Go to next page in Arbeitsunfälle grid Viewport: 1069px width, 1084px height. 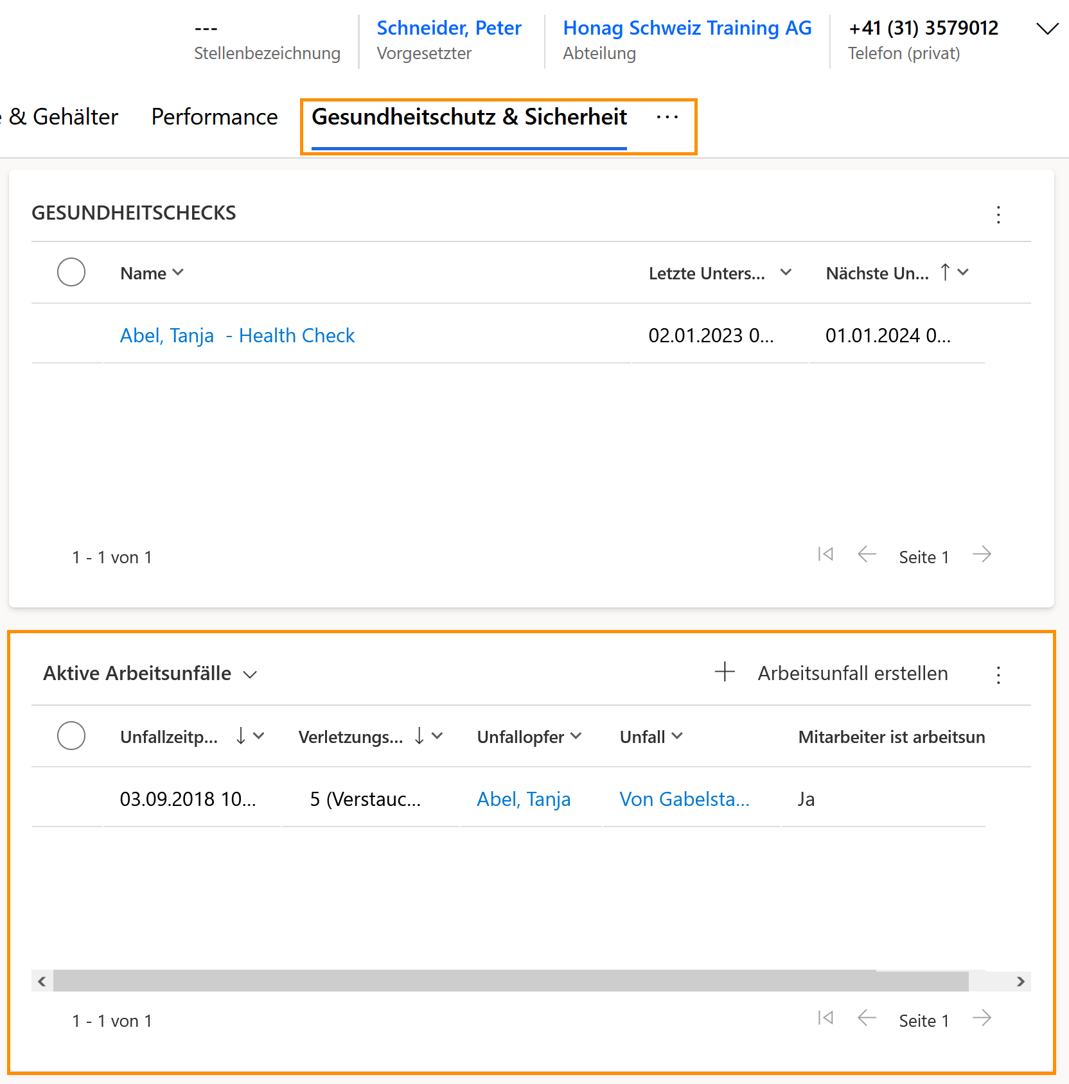pyautogui.click(x=982, y=1018)
